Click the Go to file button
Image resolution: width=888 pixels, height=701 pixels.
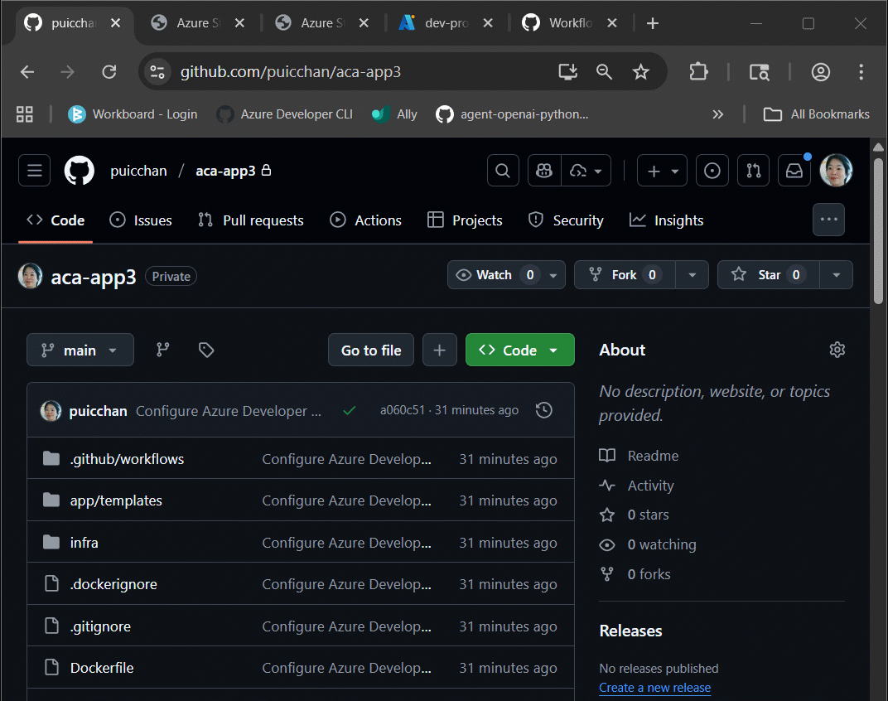(x=370, y=350)
